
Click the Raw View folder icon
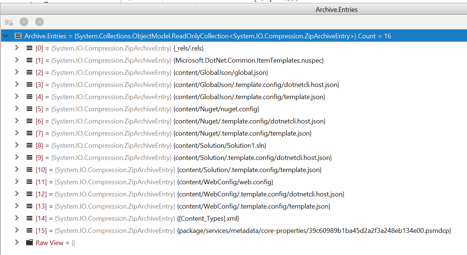[30, 242]
